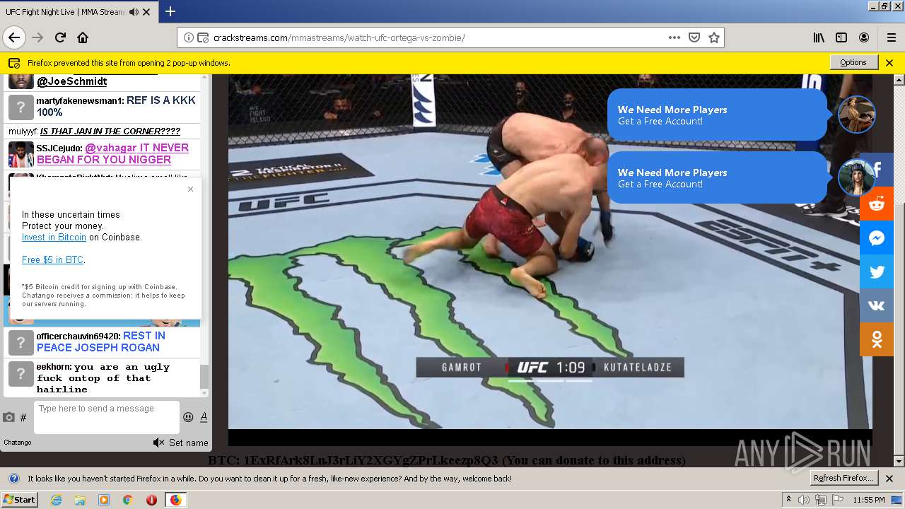Go back to the previous page
Image resolution: width=905 pixels, height=509 pixels.
[14, 37]
